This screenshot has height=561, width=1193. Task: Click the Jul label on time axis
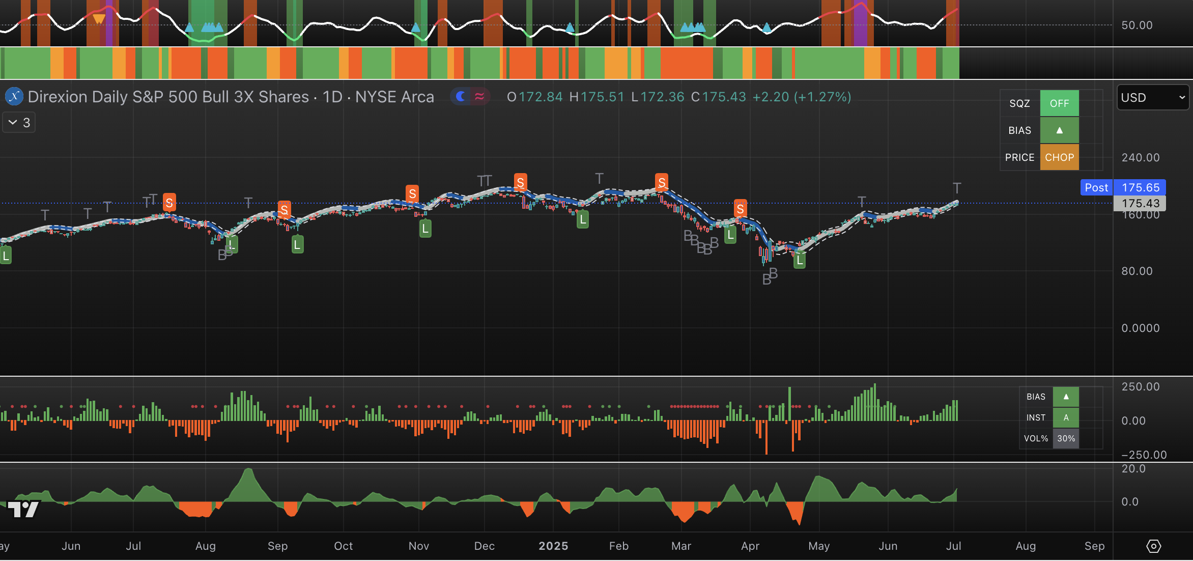[x=953, y=546]
